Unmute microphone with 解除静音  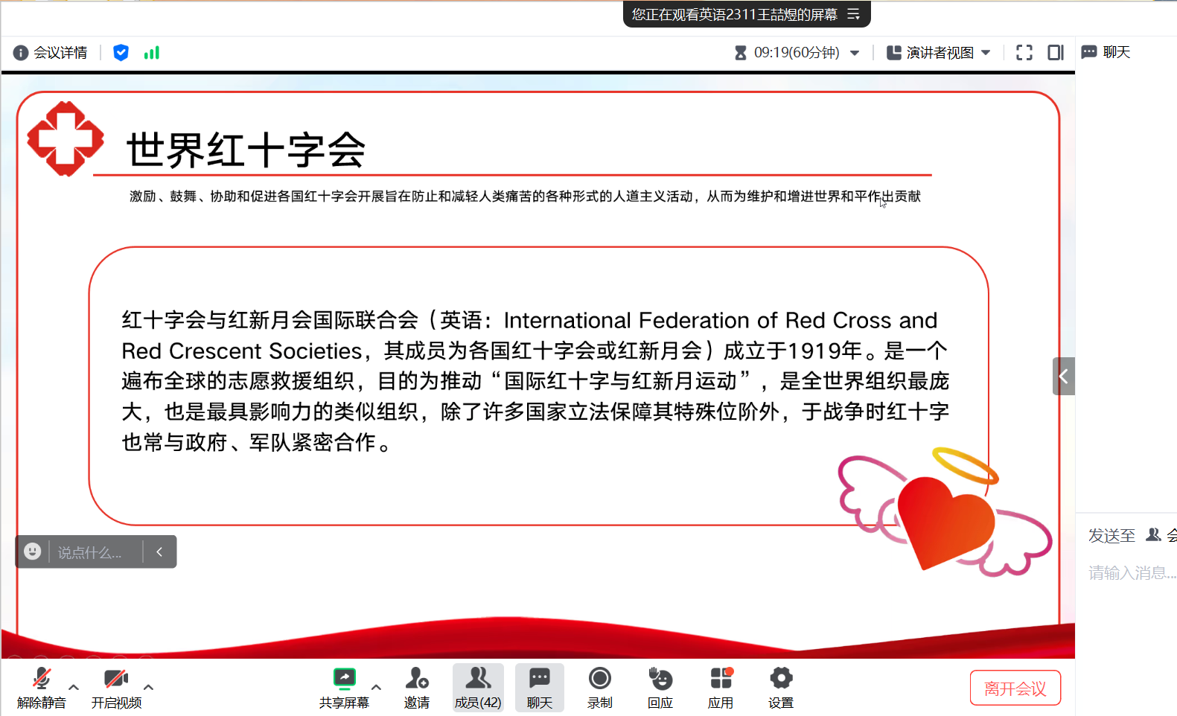[42, 679]
